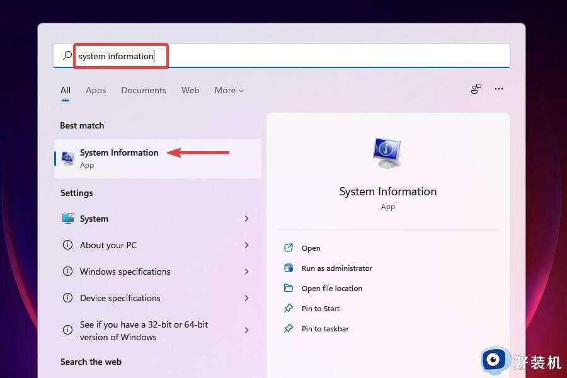Click the Run as administrator shield icon
Image resolution: width=567 pixels, height=378 pixels.
click(x=288, y=268)
